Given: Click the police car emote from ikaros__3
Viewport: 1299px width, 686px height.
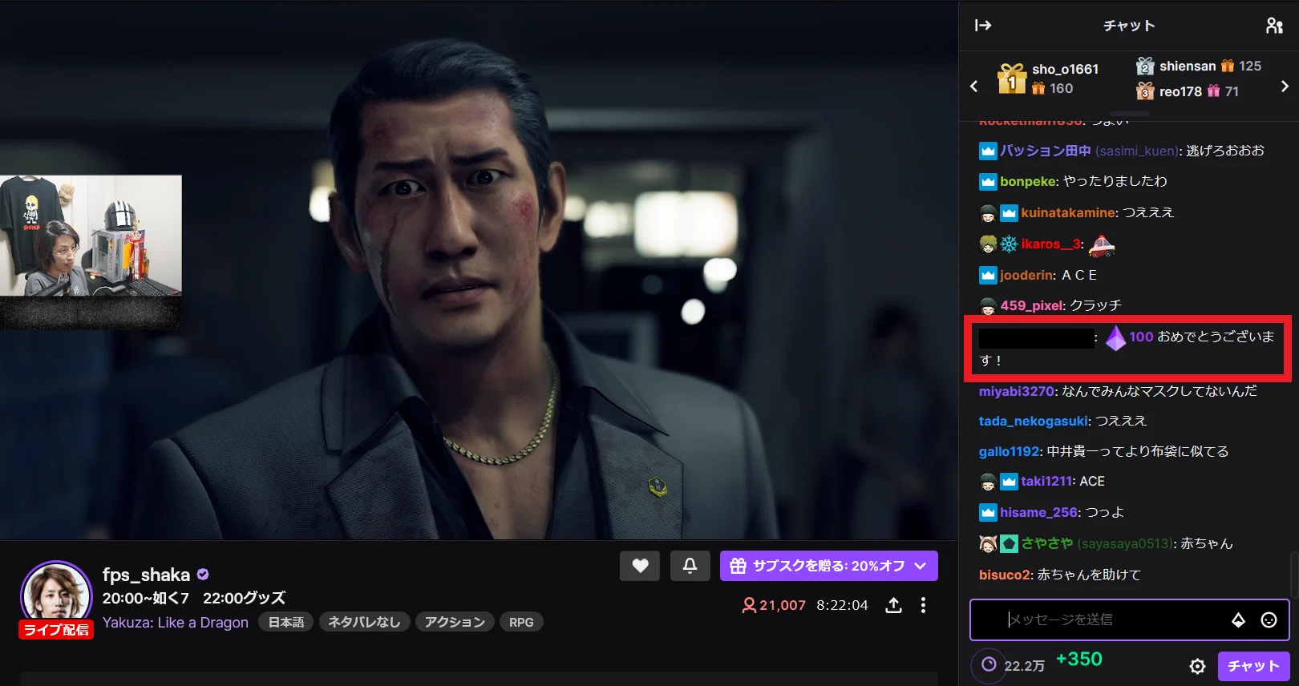Looking at the screenshot, I should (x=1103, y=244).
